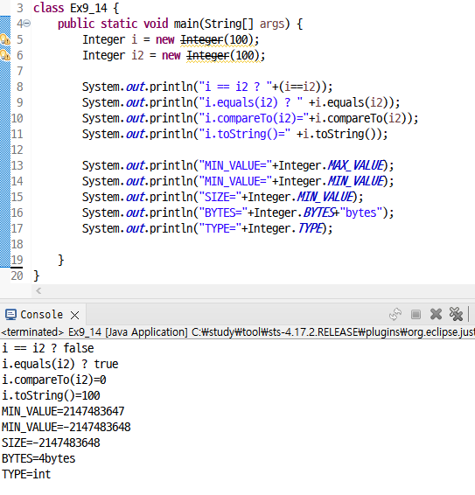Click the Terminate stop button in Console toolbar
Image resolution: width=475 pixels, height=495 pixels.
click(x=416, y=315)
